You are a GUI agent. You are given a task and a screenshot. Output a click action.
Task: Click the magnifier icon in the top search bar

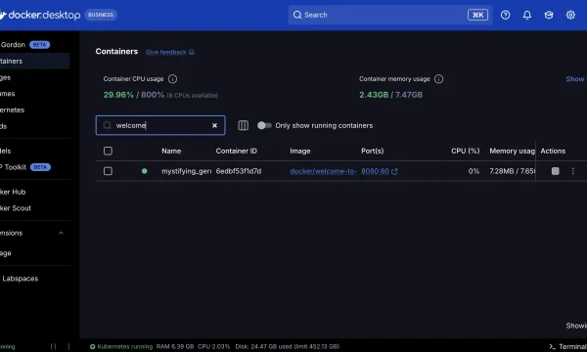tap(297, 15)
